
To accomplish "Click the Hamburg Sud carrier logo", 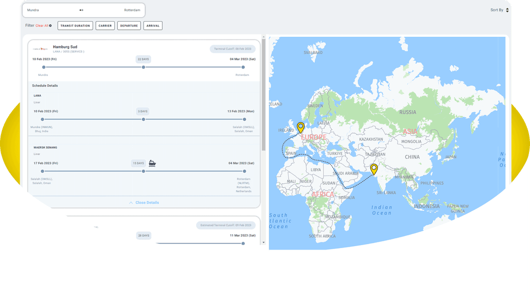I will pos(40,49).
